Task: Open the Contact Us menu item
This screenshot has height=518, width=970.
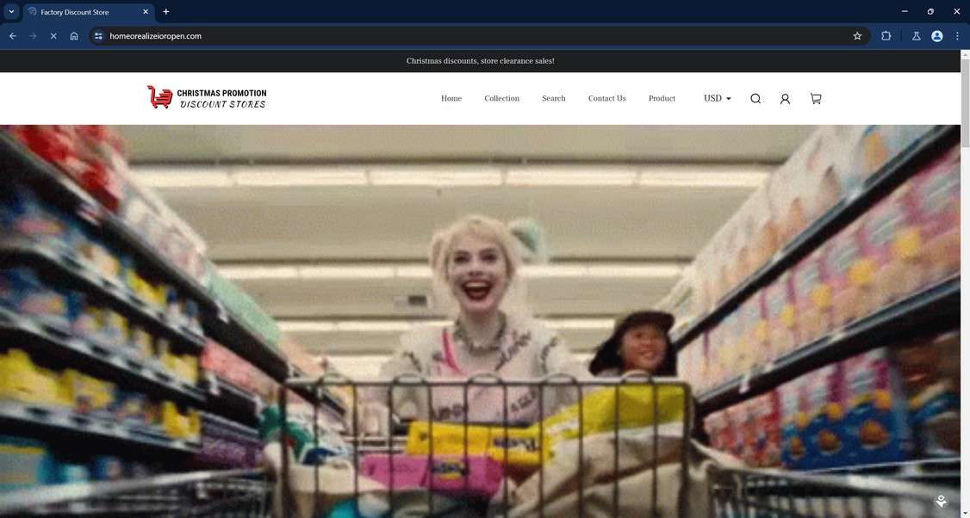Action: tap(606, 98)
